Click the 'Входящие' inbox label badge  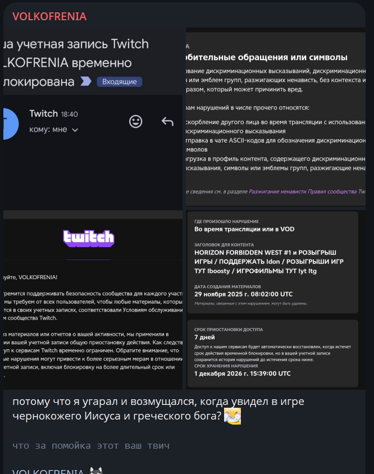click(119, 81)
